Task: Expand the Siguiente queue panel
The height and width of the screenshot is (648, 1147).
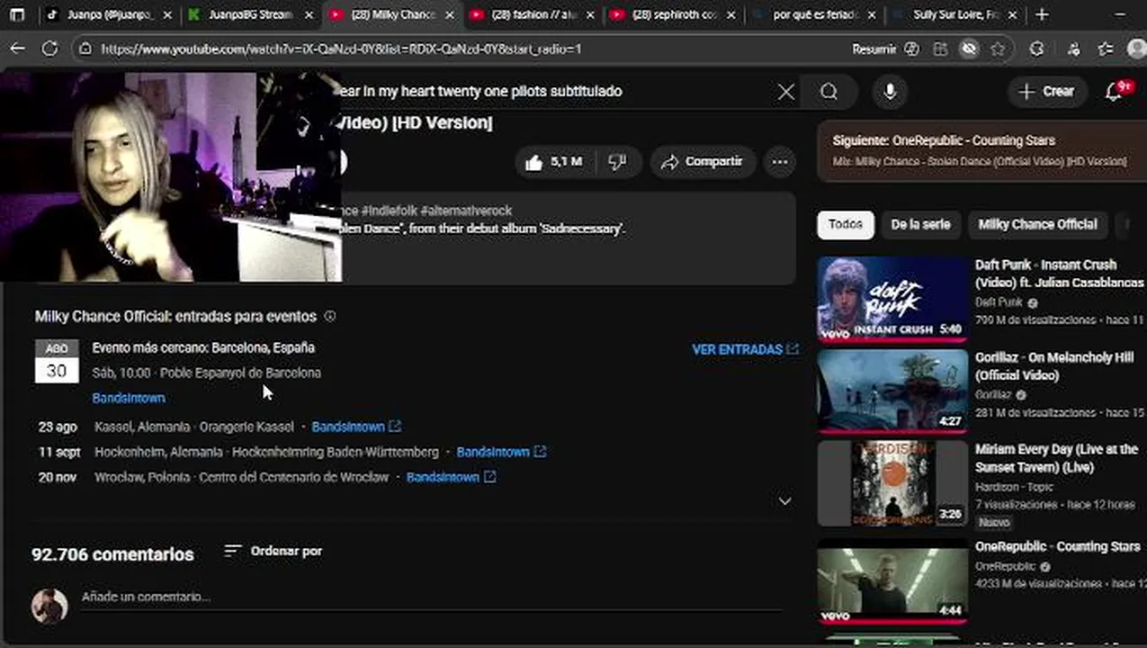Action: point(981,150)
